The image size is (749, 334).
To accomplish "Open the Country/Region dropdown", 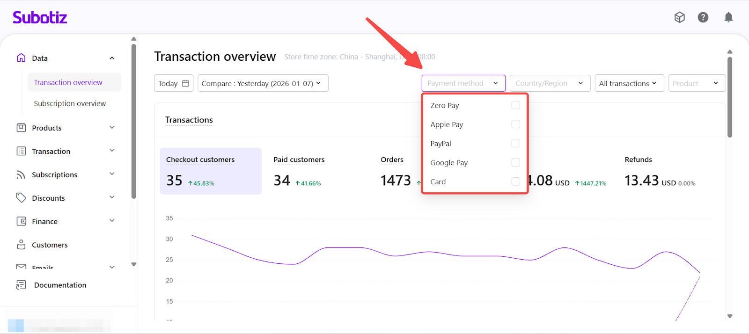I will (x=550, y=83).
